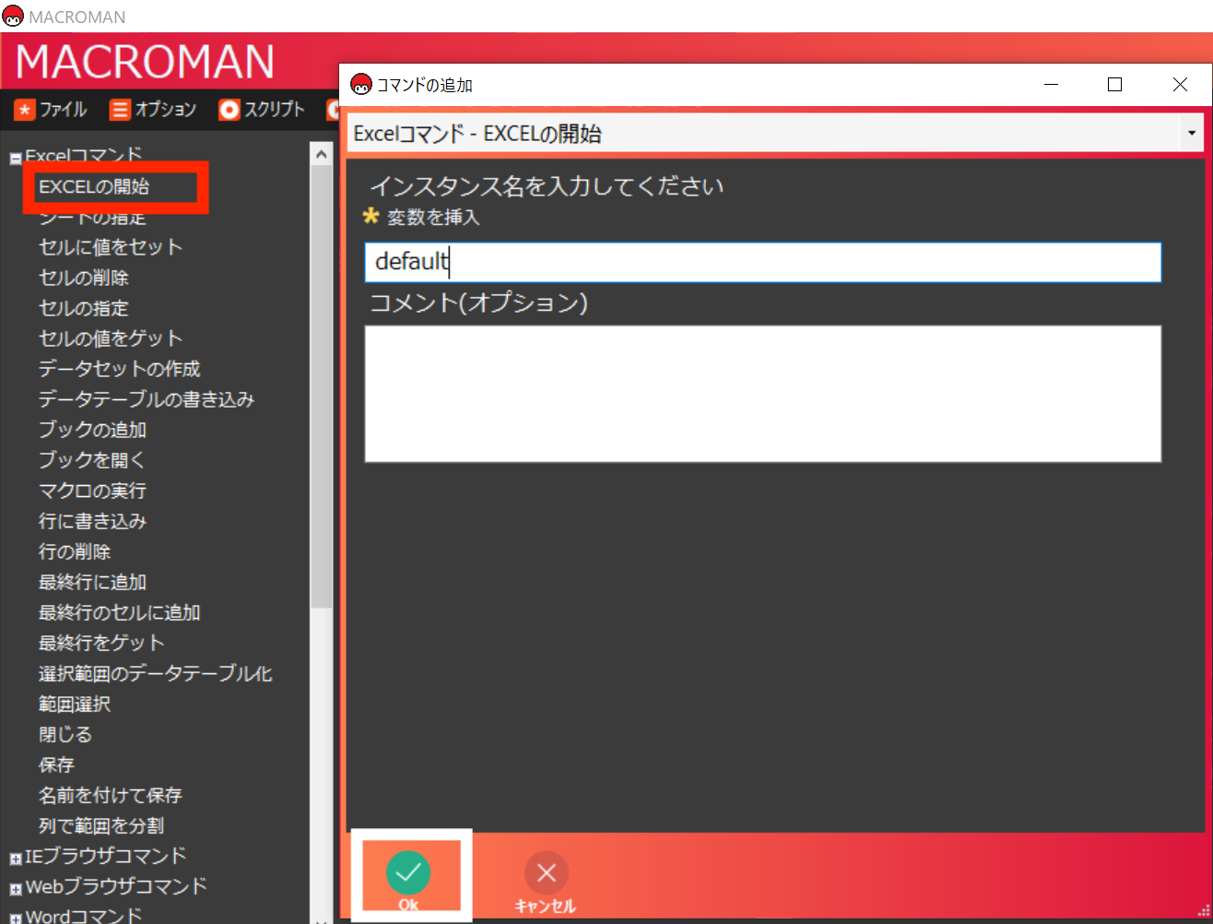1213x924 pixels.
Task: Click the instance name input field
Action: click(x=763, y=262)
